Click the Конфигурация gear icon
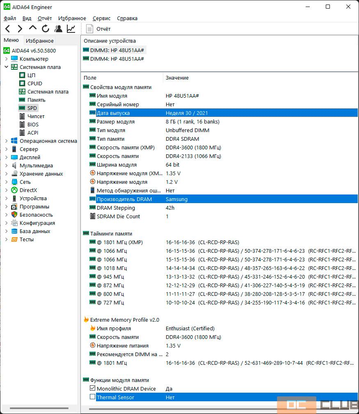The height and width of the screenshot is (414, 359). [x=14, y=223]
